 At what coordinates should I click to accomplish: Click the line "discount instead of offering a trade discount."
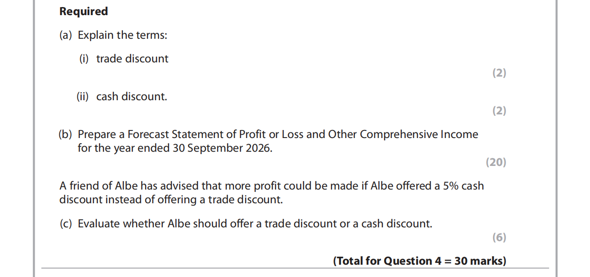171,199
